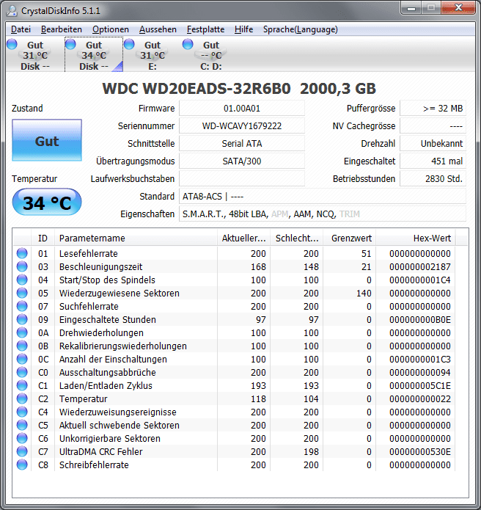The width and height of the screenshot is (481, 510).
Task: Click the Schlecht... column header
Action: pyautogui.click(x=297, y=238)
